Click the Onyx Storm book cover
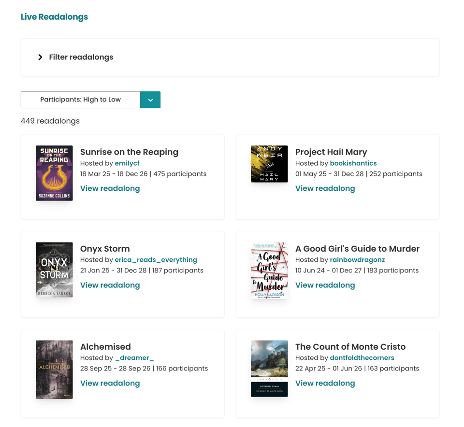Image resolution: width=464 pixels, height=427 pixels. point(54,270)
